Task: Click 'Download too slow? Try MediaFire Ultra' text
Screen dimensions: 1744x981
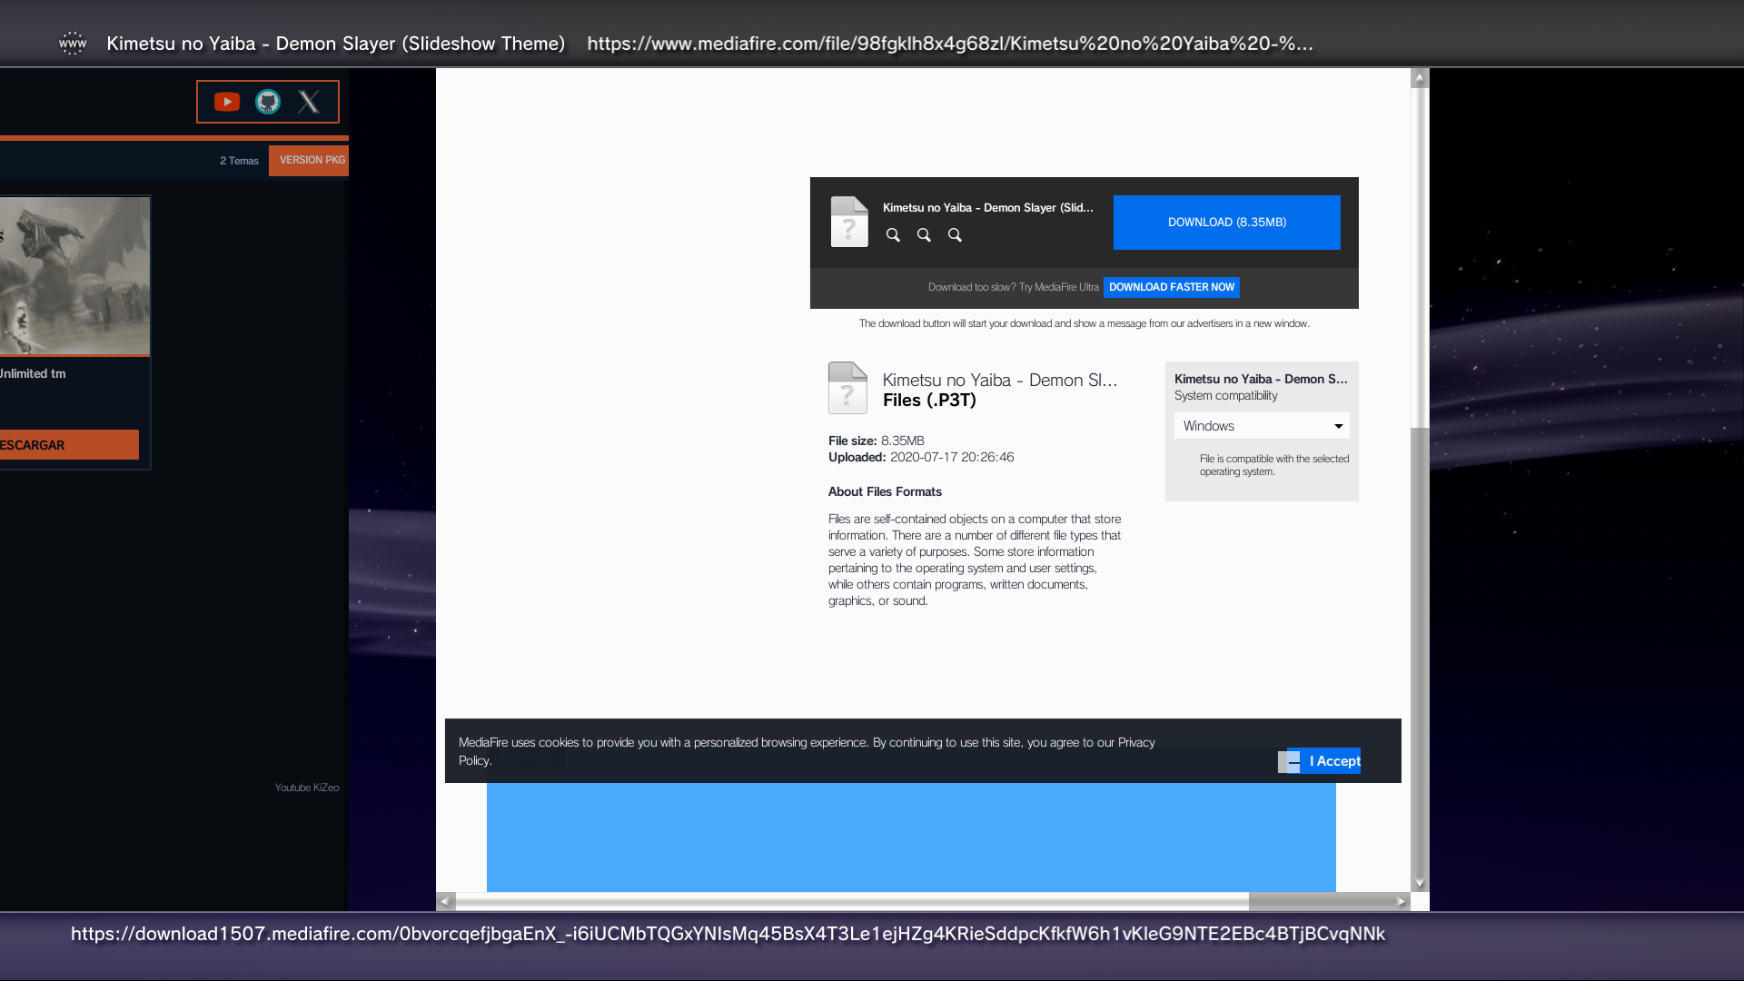Action: click(x=1013, y=287)
